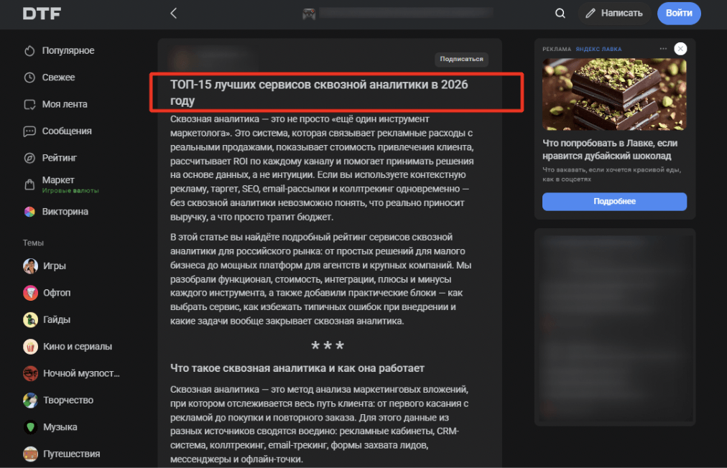Viewport: 727px width, 468px height.
Task: Click Ночной музпост topic avatar
Action: point(31,373)
